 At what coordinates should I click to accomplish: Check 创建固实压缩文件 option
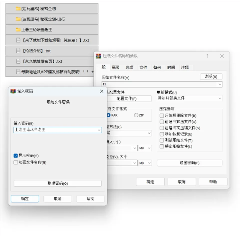(x=162, y=128)
